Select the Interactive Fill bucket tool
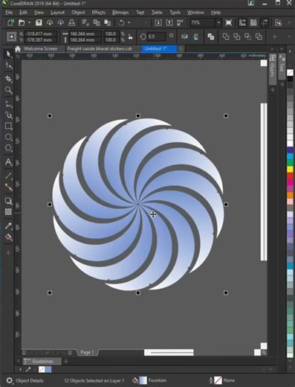Screen dimensions: 295x387 [x=8, y=237]
